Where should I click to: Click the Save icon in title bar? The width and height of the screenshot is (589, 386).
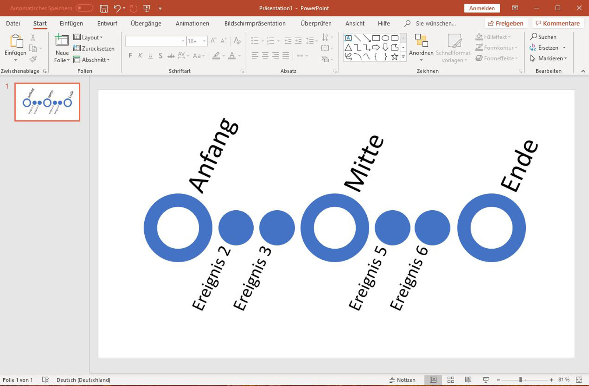(104, 8)
